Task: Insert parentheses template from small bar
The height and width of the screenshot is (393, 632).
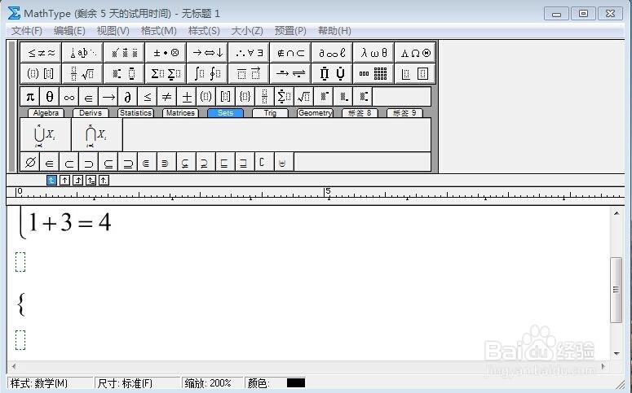Action: pyautogui.click(x=206, y=97)
